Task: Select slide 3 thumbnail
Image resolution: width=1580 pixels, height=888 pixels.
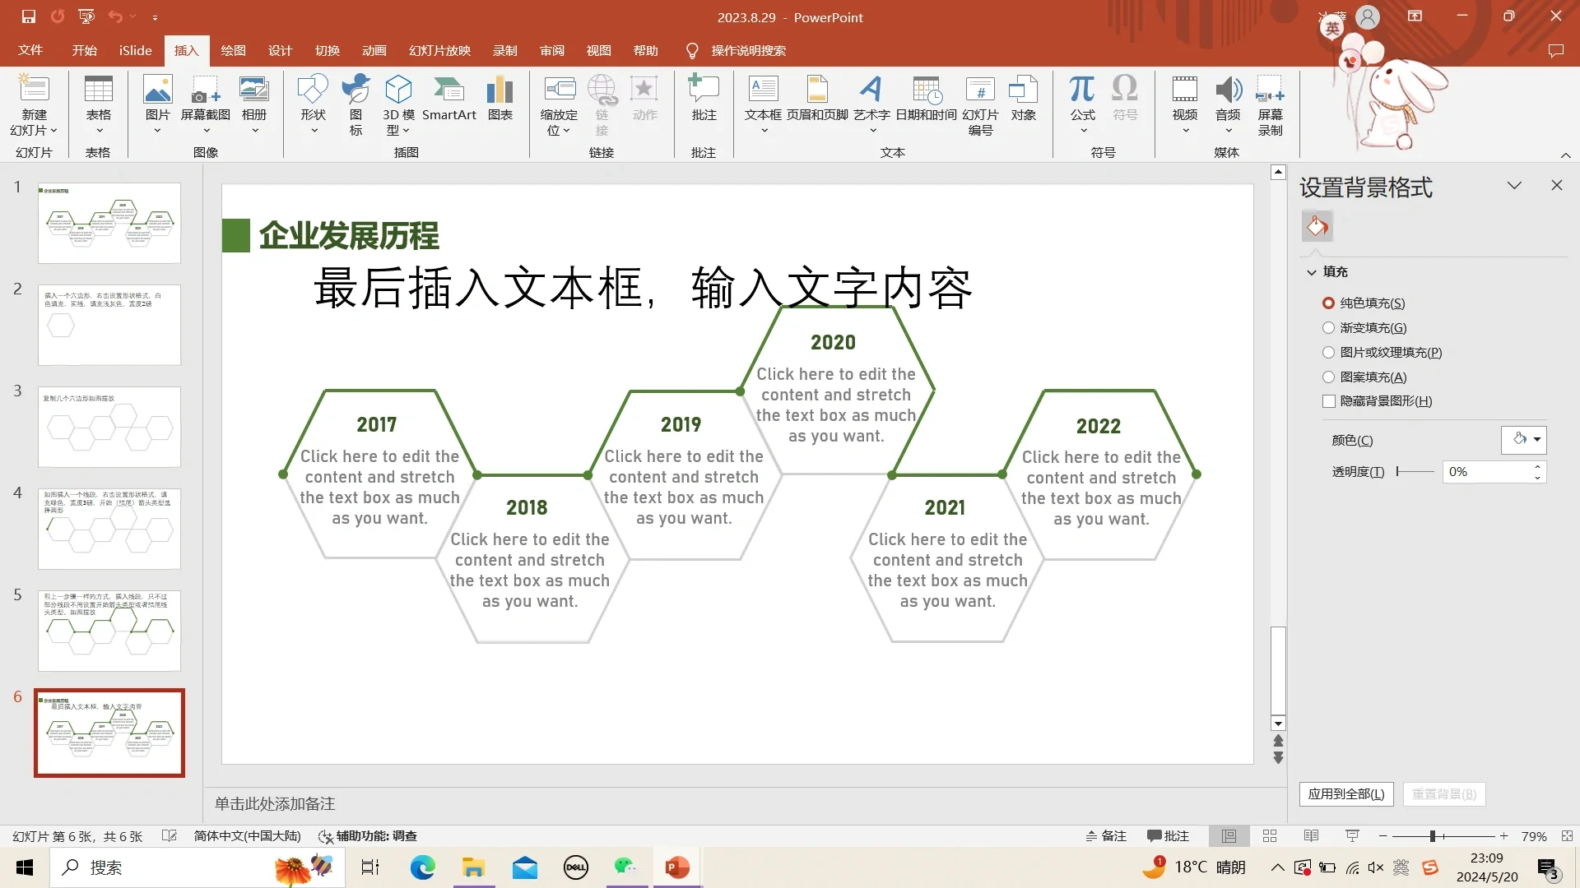Action: tap(109, 427)
